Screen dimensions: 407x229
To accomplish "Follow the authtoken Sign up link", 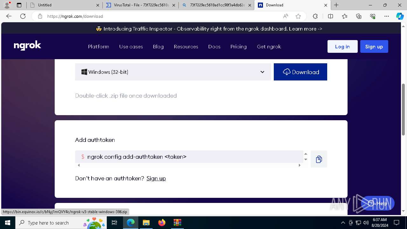I will point(156,178).
